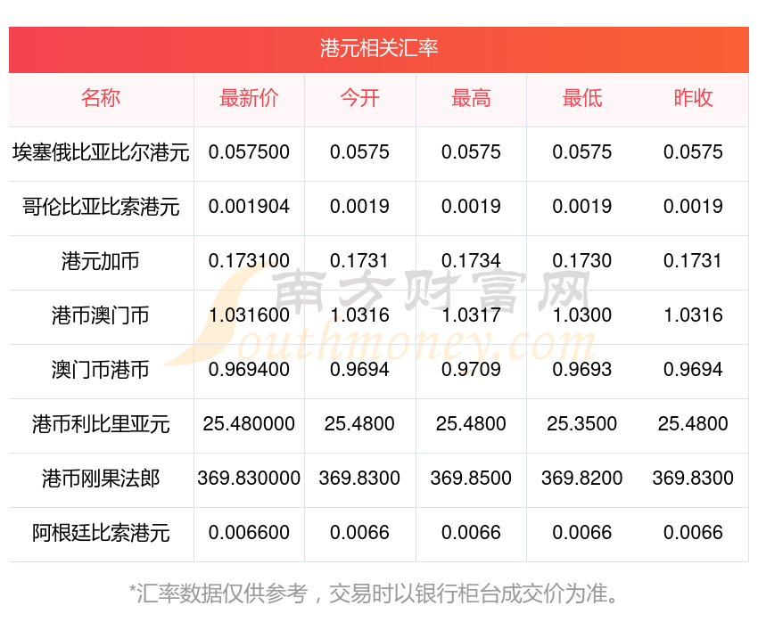Click the 今开 value 0.0066
758x622 pixels.
[360, 533]
